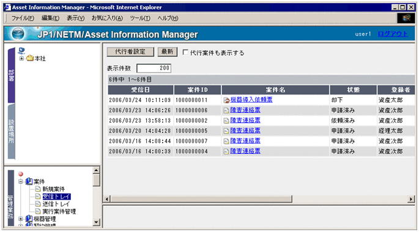Click the horizontal scrollbar thumb of the table
The width and height of the screenshot is (419, 232).
(x=201, y=199)
